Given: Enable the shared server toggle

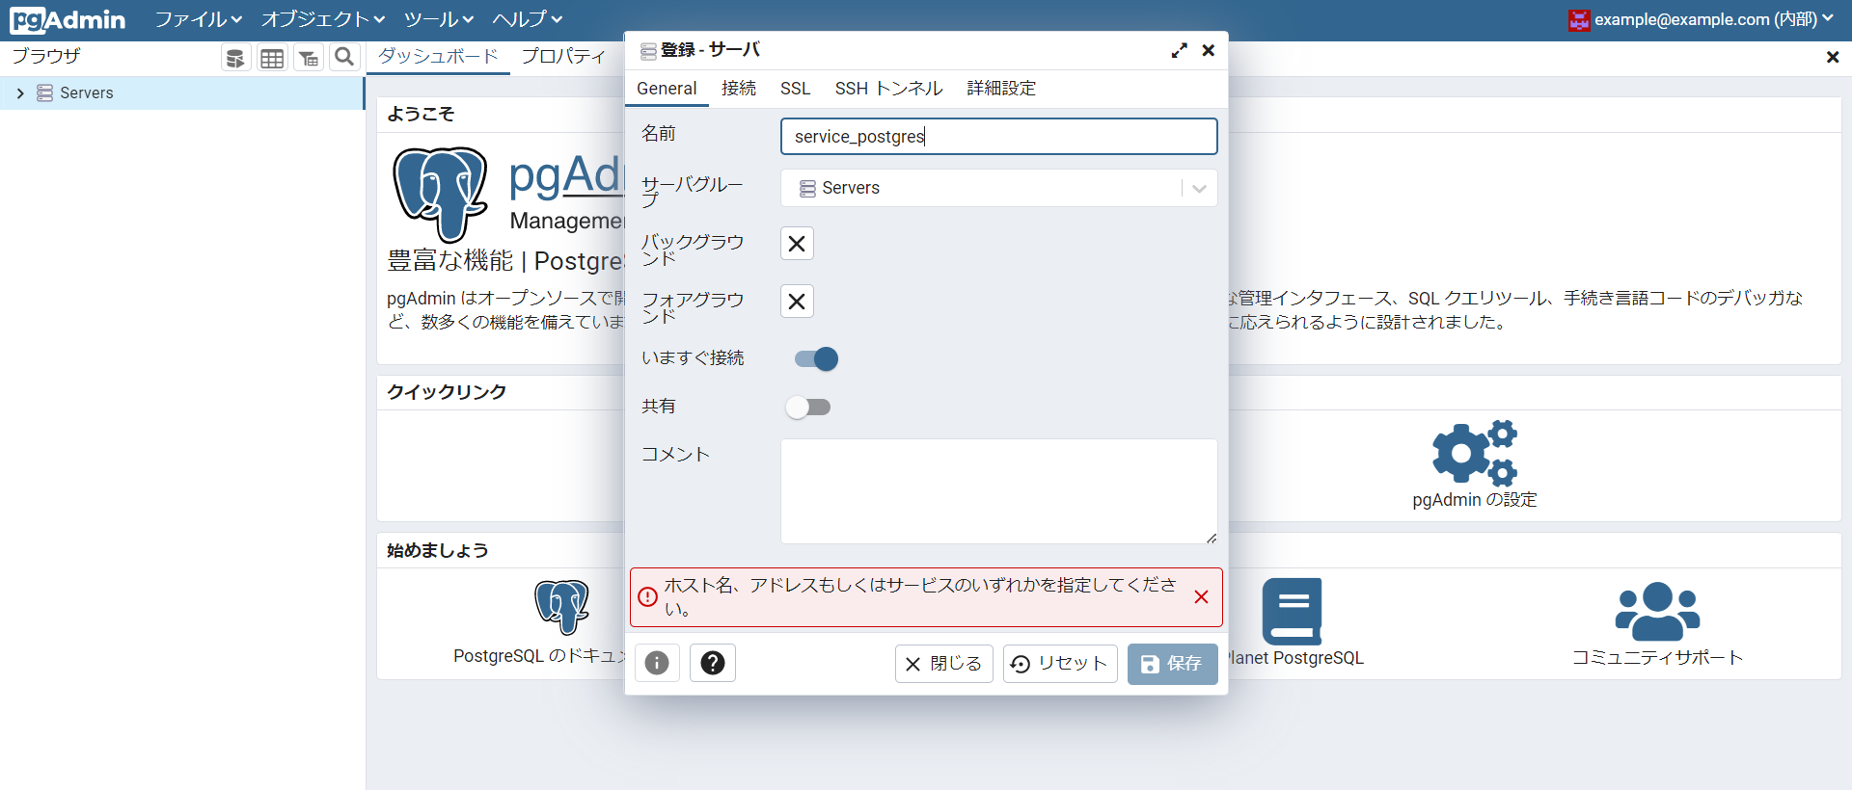Looking at the screenshot, I should tap(808, 408).
